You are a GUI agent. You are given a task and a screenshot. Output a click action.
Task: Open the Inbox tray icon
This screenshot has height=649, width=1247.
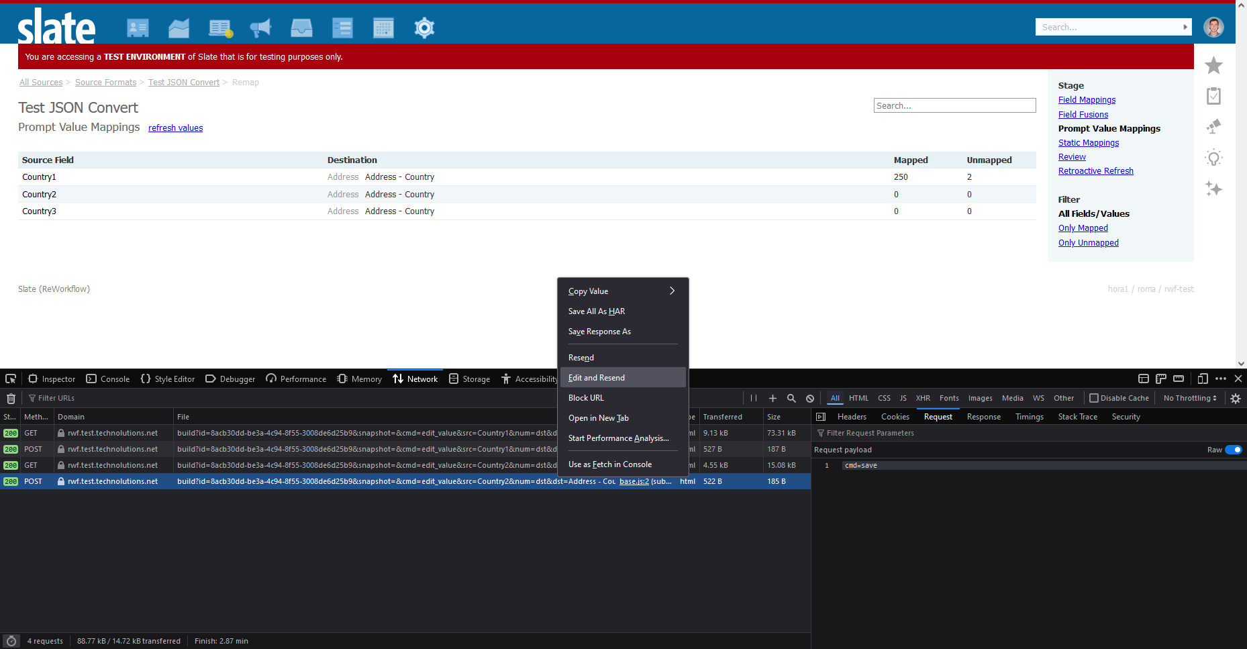click(301, 28)
